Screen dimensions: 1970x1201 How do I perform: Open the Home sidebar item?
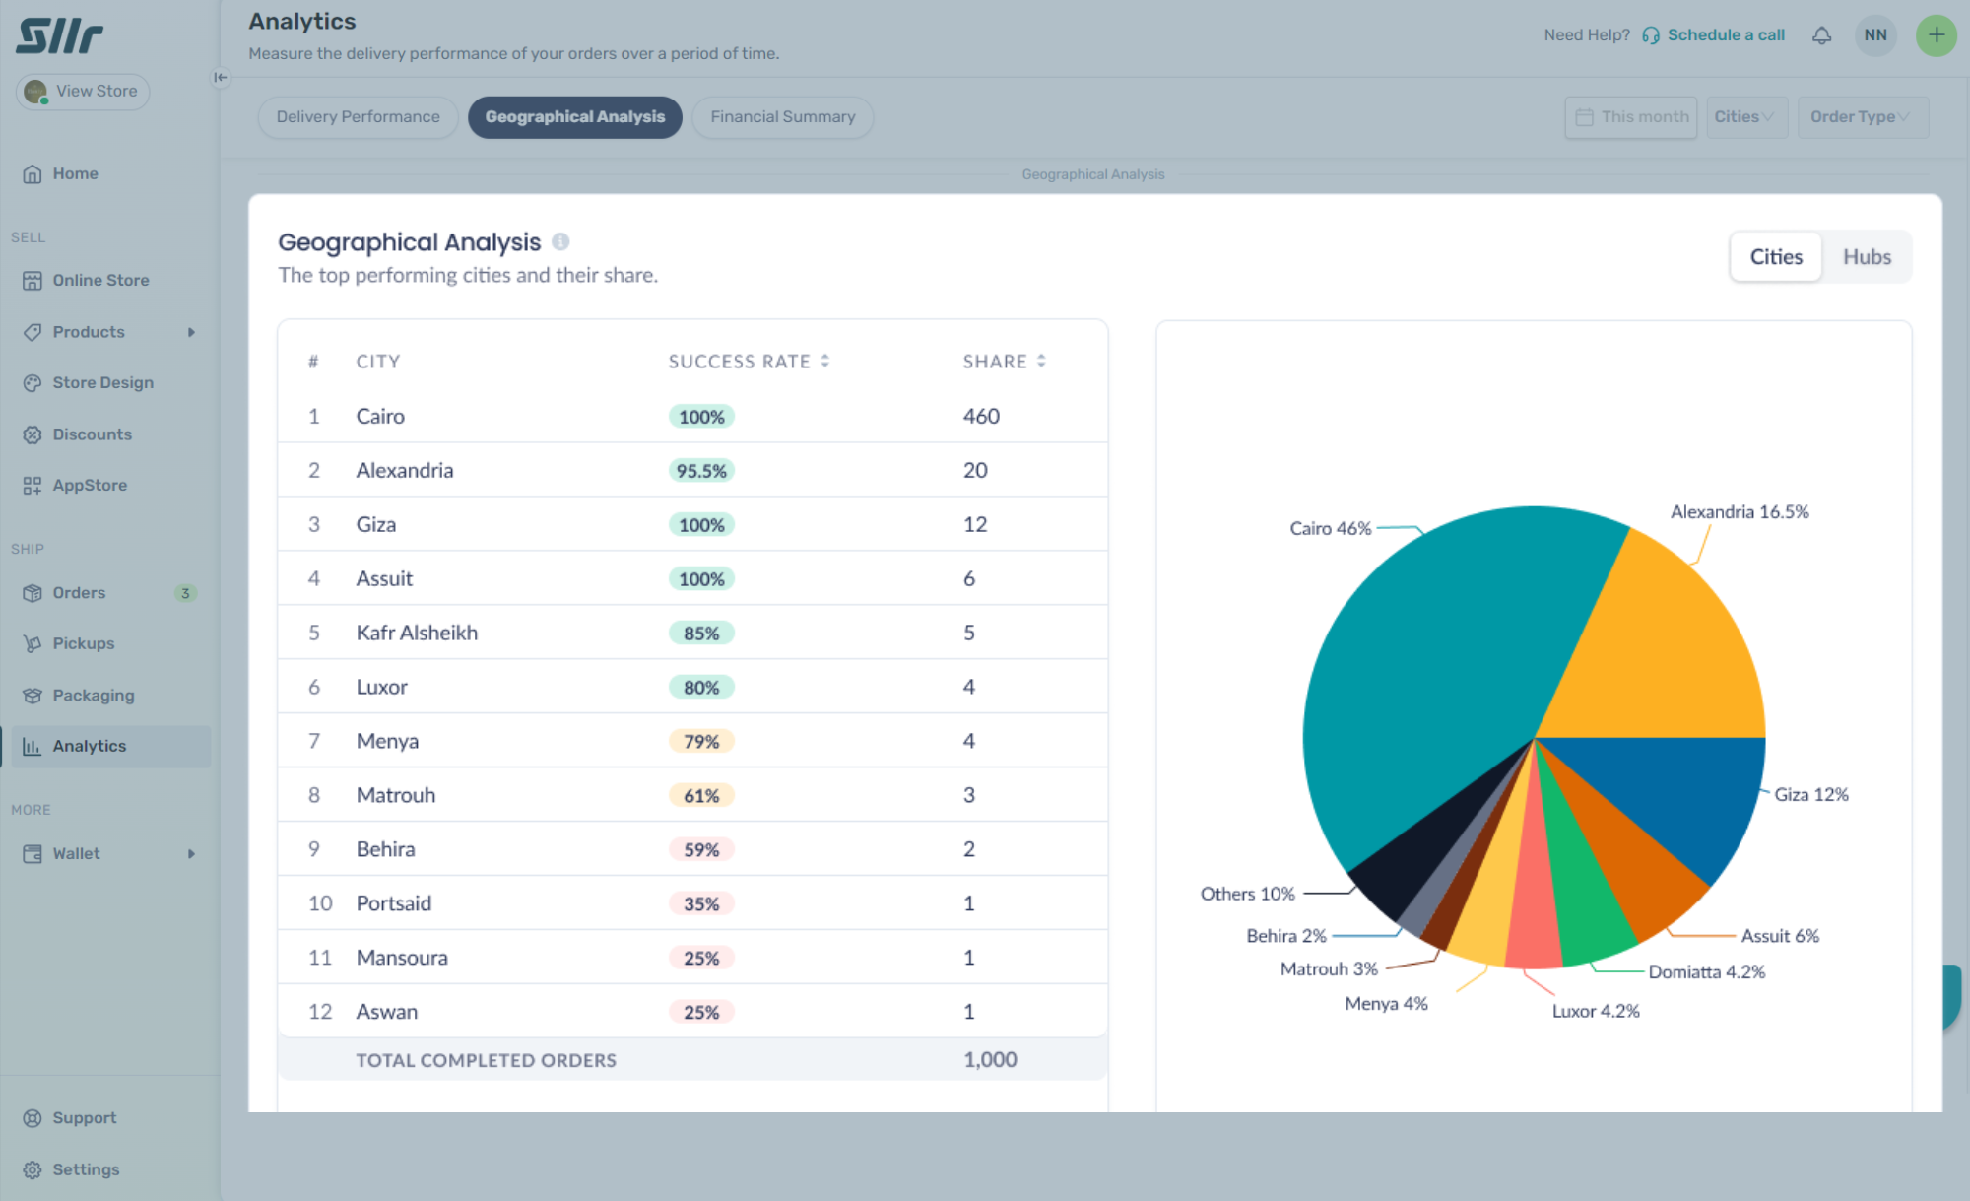tap(75, 173)
